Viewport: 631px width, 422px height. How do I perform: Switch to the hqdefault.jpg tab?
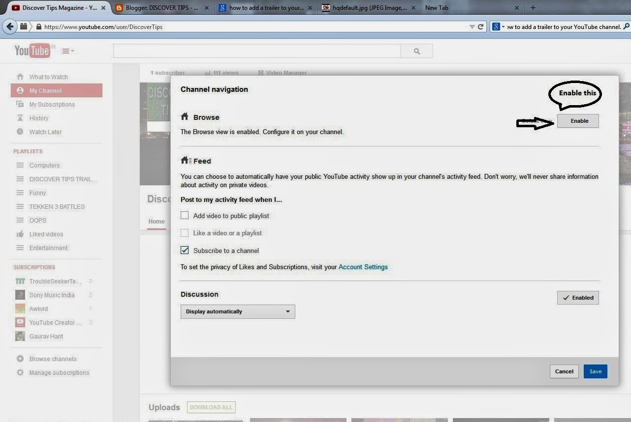pos(369,8)
